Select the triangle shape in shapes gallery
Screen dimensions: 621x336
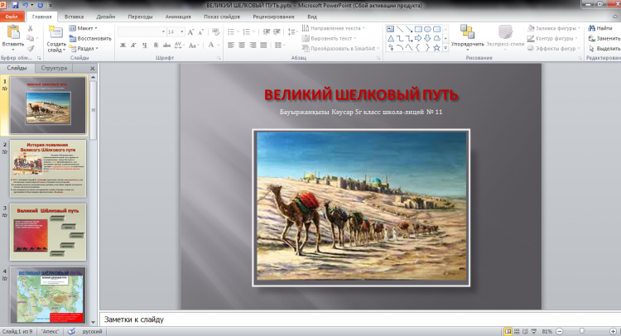(x=391, y=38)
